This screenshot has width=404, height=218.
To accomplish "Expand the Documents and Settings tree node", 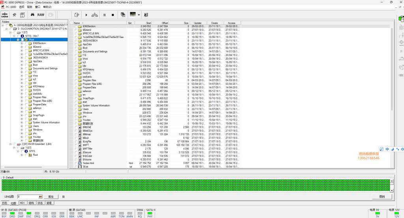I will coord(22,69).
